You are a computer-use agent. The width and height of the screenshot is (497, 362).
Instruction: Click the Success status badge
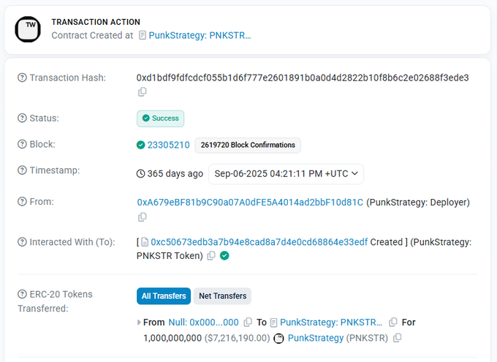[x=160, y=118]
